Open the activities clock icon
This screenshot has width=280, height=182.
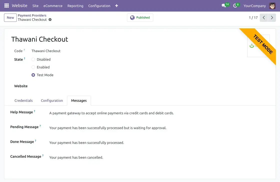click(235, 6)
